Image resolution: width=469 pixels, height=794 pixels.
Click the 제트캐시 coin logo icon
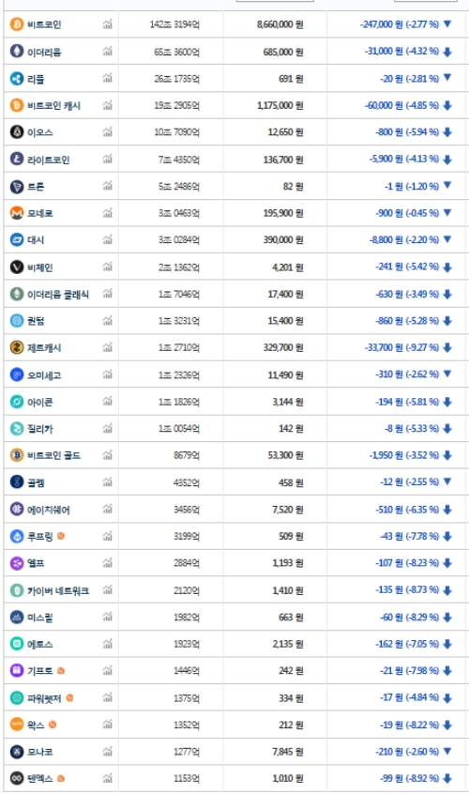[17, 347]
